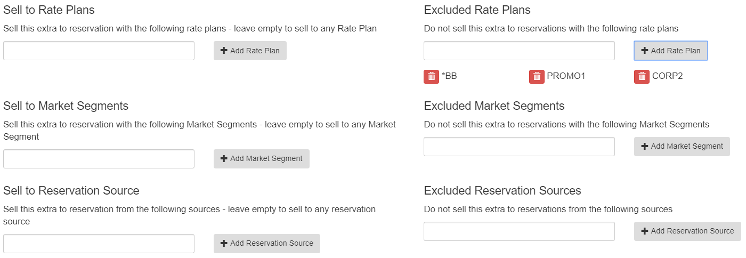Select the Excluded Market Segments input box
Screen dimensions: 746x258
point(519,147)
